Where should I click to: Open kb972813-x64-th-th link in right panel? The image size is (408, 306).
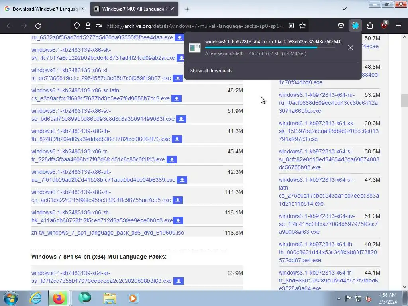328,252
